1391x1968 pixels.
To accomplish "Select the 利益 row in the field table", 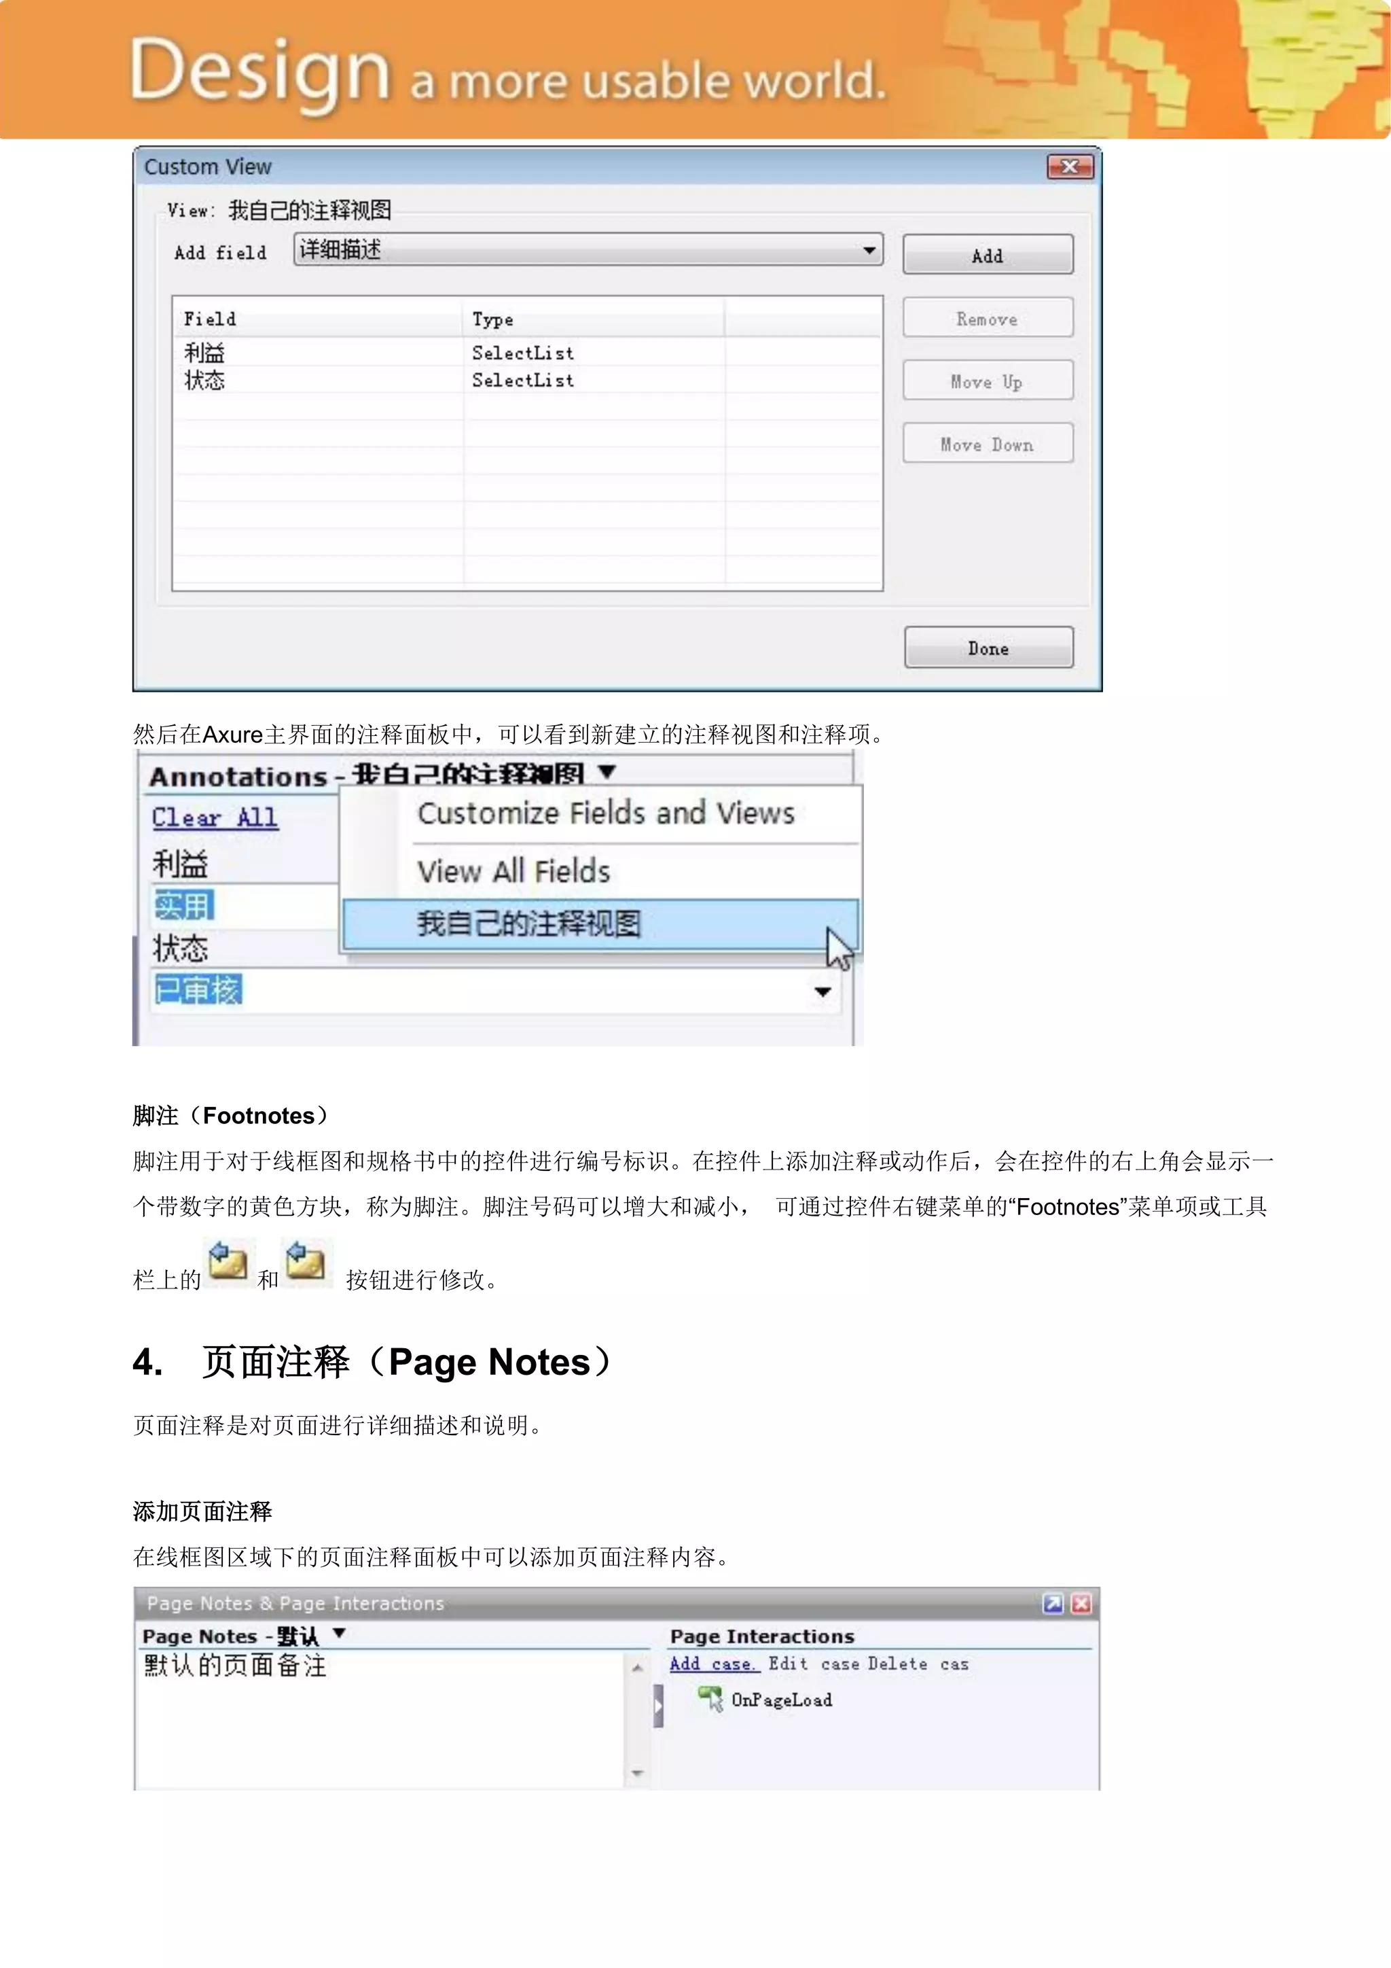I will (x=527, y=352).
